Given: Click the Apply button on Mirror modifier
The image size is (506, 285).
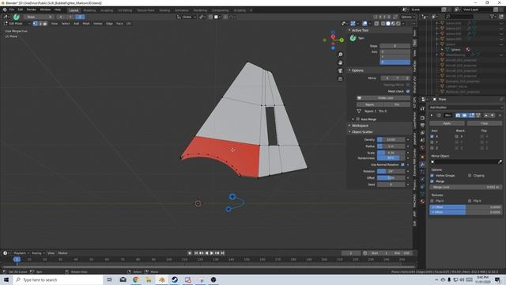Looking at the screenshot, I should coord(447,123).
